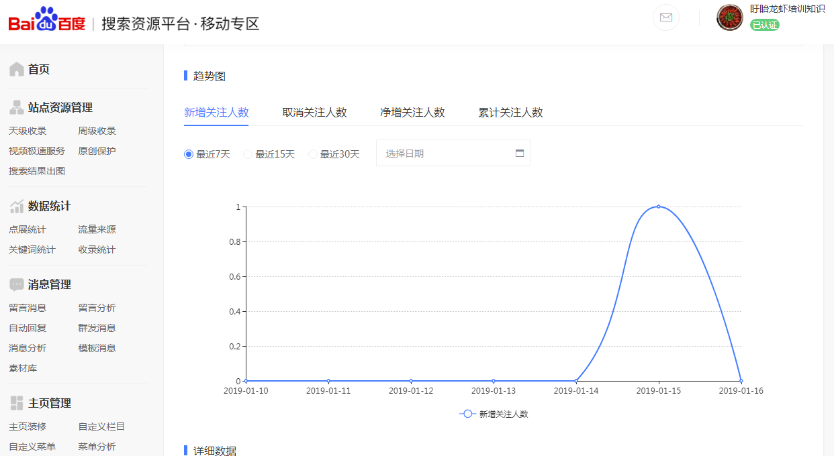
Task: Click the 数据统计 chart icon
Action: [17, 206]
